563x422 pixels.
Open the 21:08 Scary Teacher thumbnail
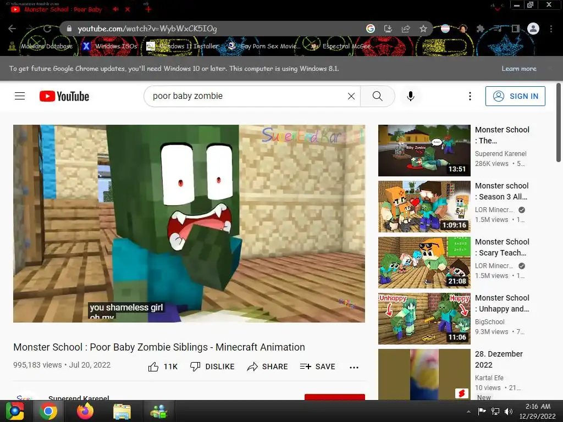[424, 262]
